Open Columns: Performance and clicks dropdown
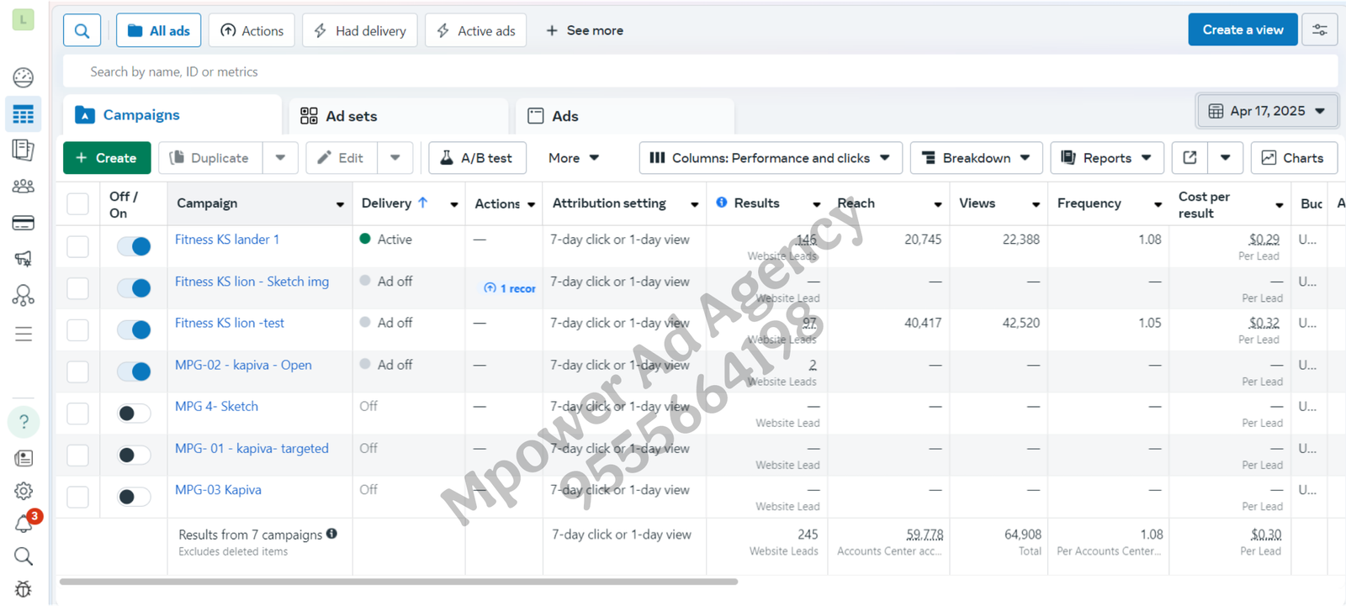 pos(771,158)
